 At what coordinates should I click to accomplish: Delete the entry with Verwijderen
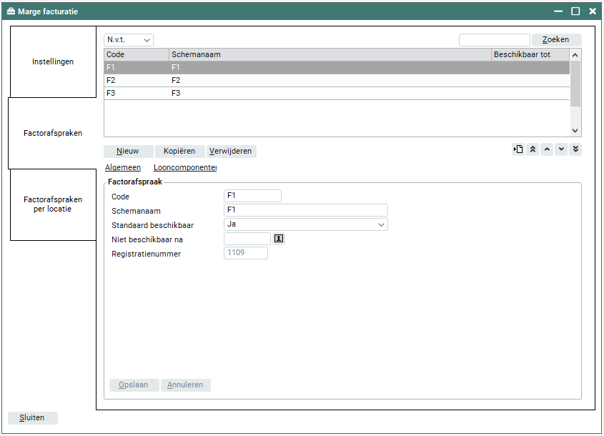coord(231,151)
